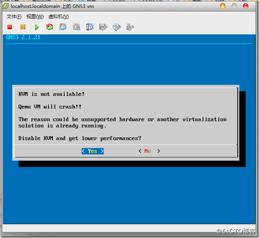259x238 pixels.
Task: Connect a CD/DVD device via toolbar icon
Action: click(x=117, y=27)
